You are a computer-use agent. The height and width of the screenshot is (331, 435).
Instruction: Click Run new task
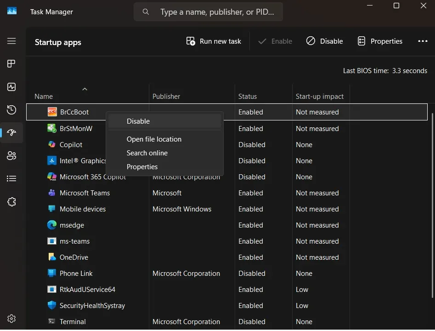[x=213, y=41]
